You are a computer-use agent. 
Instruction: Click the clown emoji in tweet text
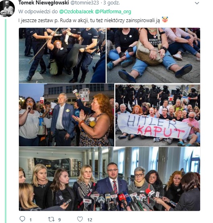[x=165, y=20]
